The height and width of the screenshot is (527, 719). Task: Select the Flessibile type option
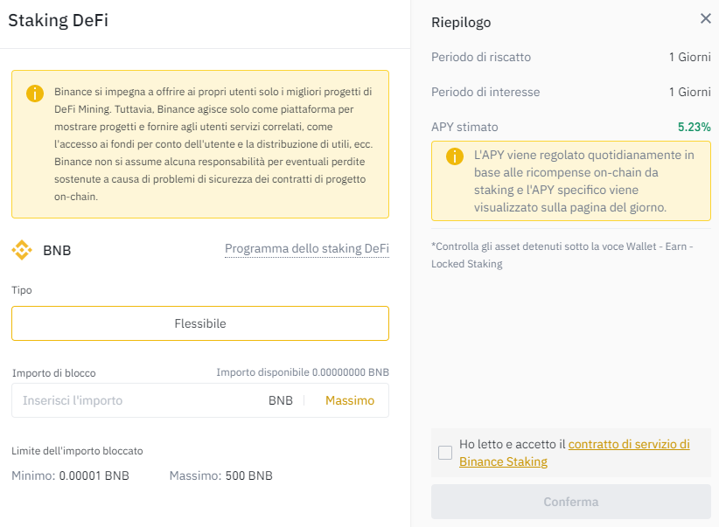click(200, 323)
